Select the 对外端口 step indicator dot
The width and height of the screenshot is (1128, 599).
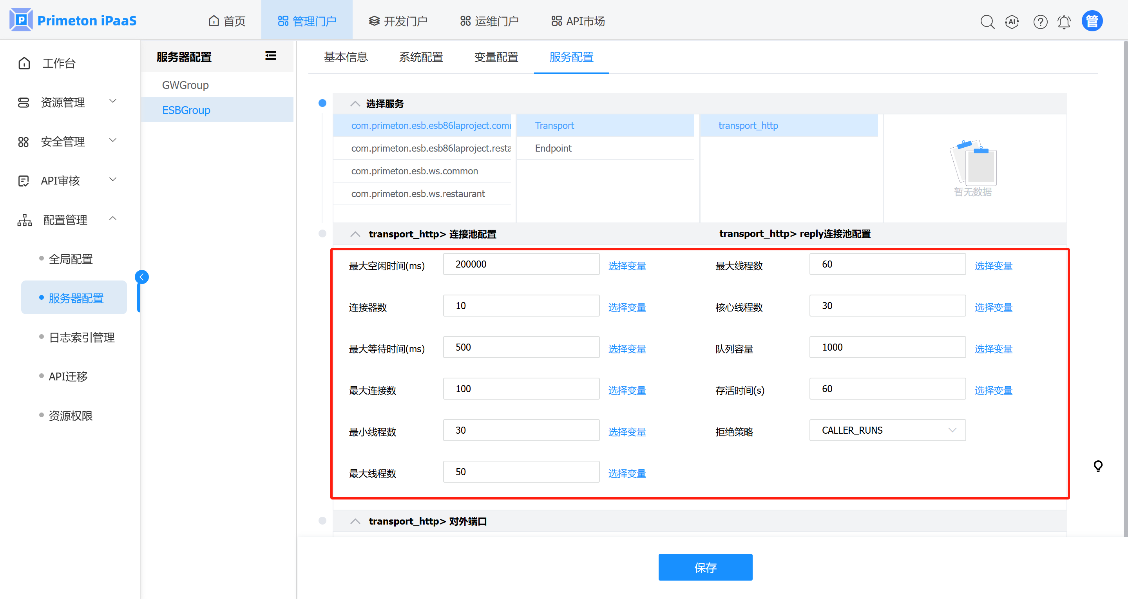(x=322, y=521)
